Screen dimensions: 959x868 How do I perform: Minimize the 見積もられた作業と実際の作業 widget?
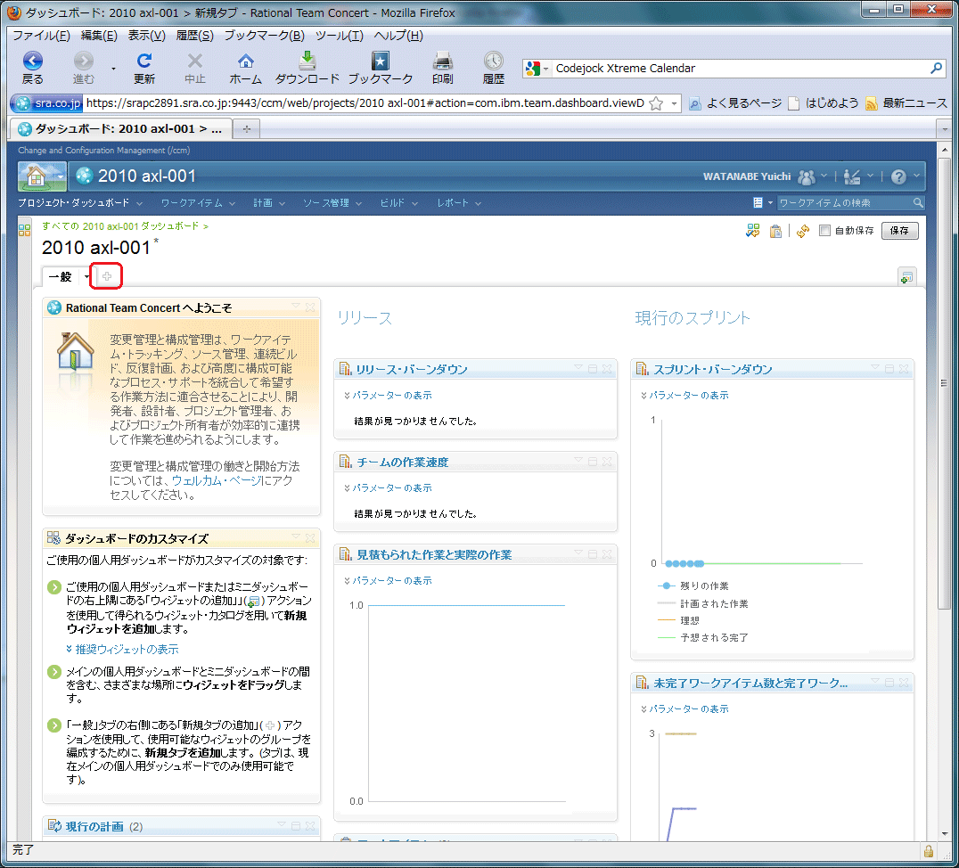[592, 554]
